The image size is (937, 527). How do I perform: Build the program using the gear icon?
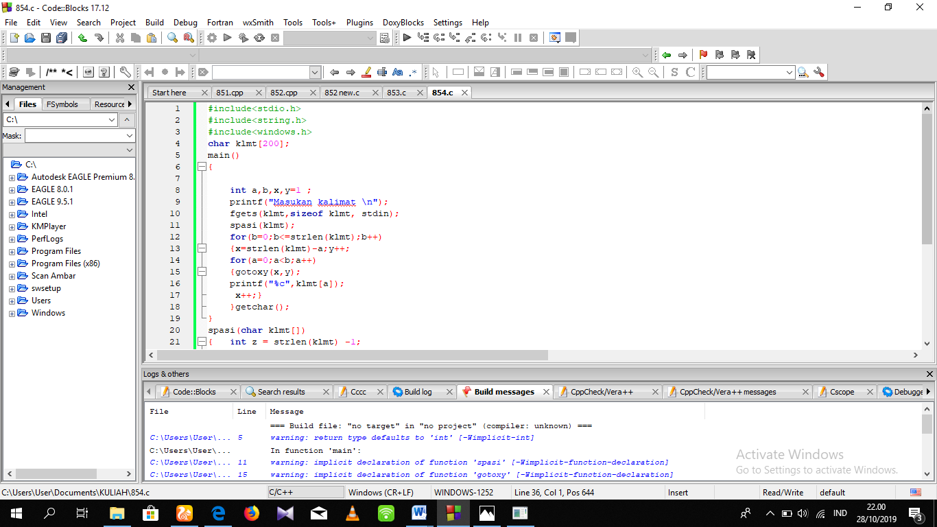click(x=212, y=38)
